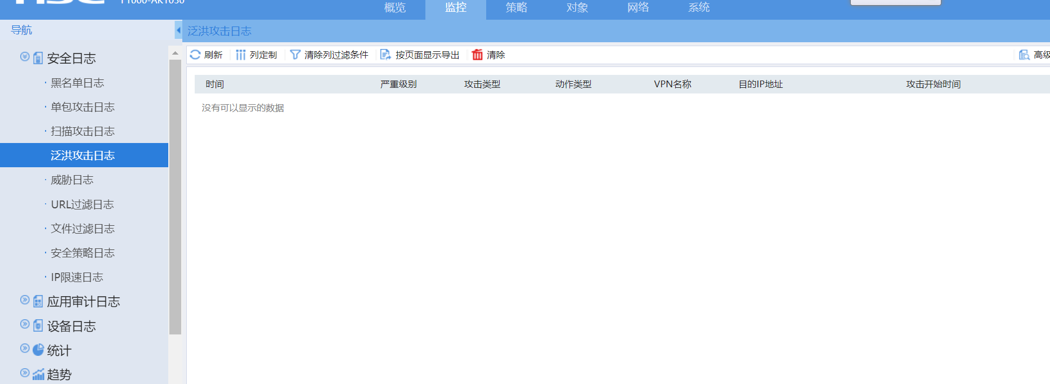Sort by 攻击类型 column header
Viewport: 1050px width, 384px height.
pos(482,84)
